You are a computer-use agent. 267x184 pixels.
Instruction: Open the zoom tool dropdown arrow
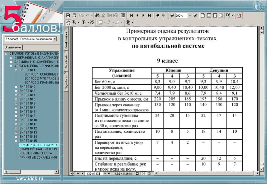78,22
